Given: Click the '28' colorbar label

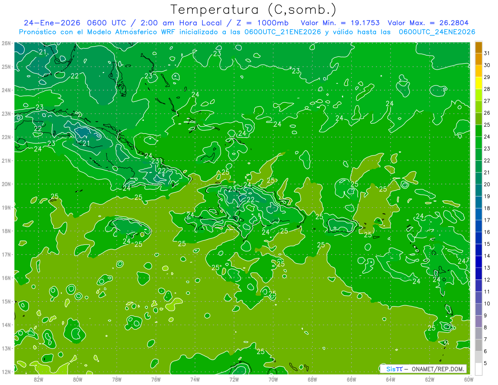Looking at the screenshot, I should click(x=487, y=89).
